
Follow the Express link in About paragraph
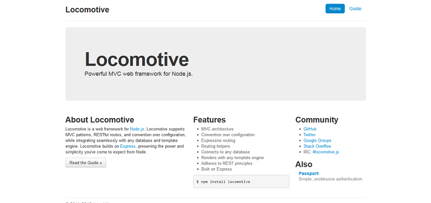click(x=128, y=146)
